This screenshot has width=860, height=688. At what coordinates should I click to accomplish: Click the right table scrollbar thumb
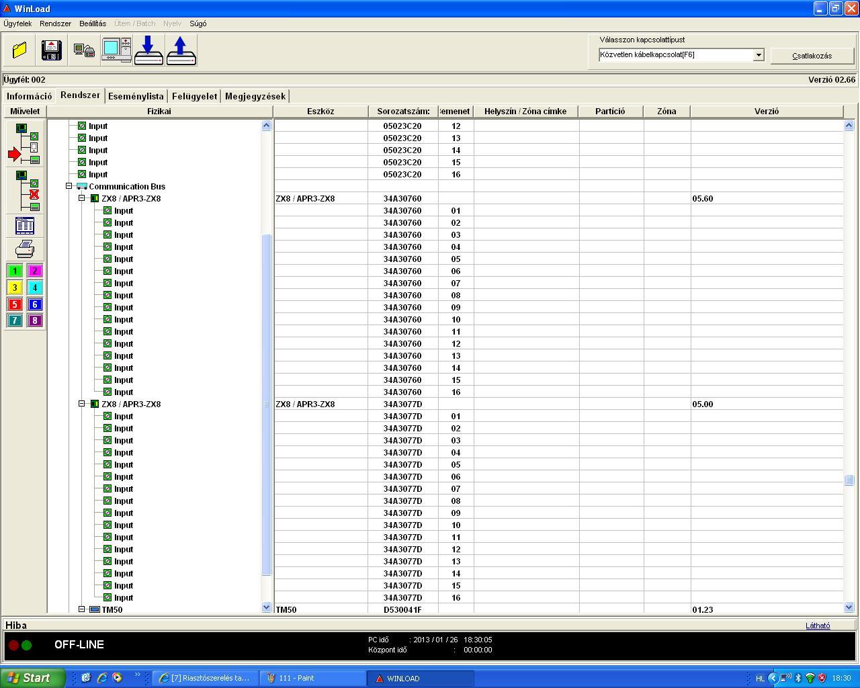tap(849, 480)
